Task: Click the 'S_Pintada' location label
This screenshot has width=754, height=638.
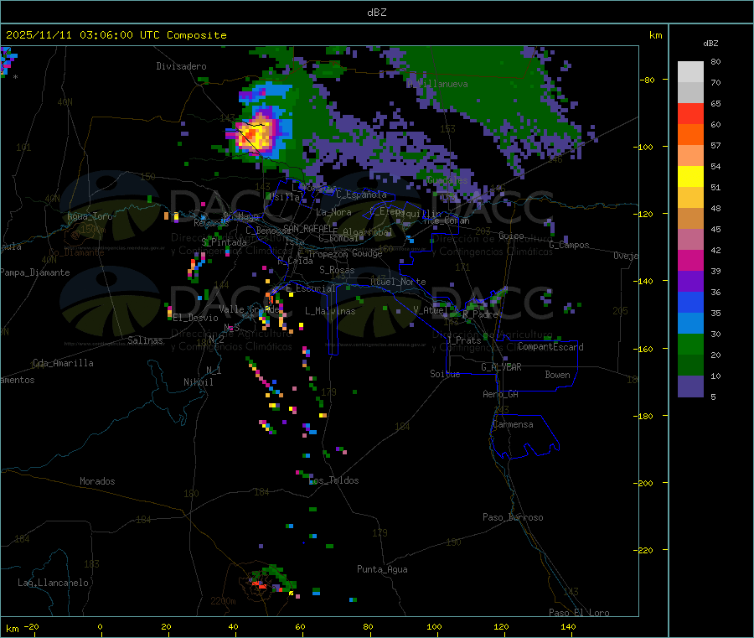Action: click(x=224, y=242)
